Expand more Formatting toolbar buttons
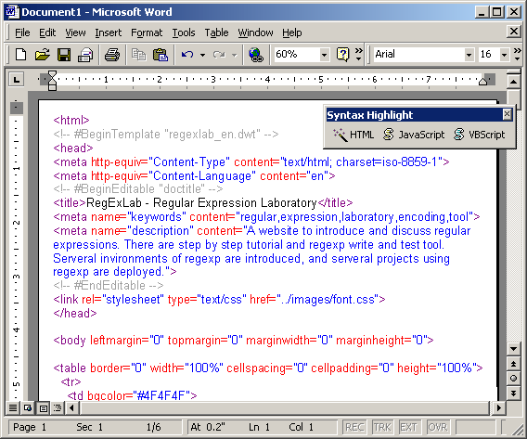Screen dimensions: 527x439 (518, 55)
